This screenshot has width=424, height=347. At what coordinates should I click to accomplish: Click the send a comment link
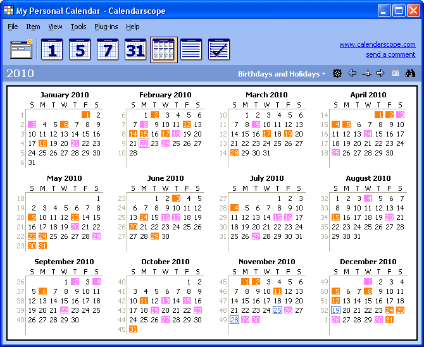[390, 54]
